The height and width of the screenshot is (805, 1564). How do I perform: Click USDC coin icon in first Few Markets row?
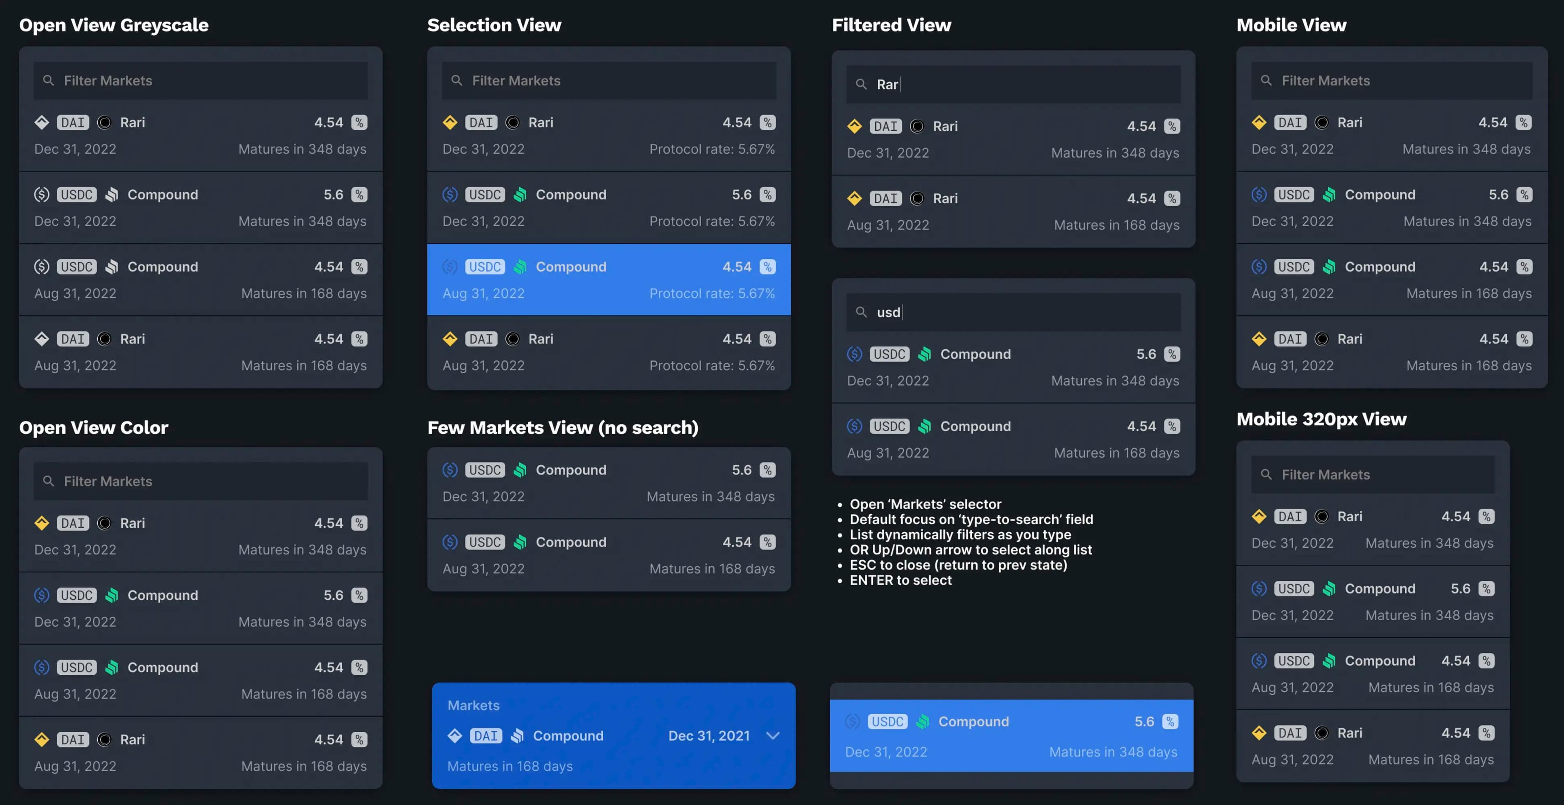point(450,470)
